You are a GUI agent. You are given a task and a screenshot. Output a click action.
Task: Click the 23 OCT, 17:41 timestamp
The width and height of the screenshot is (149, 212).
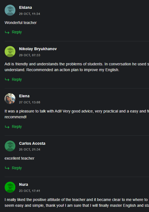tap(29, 191)
